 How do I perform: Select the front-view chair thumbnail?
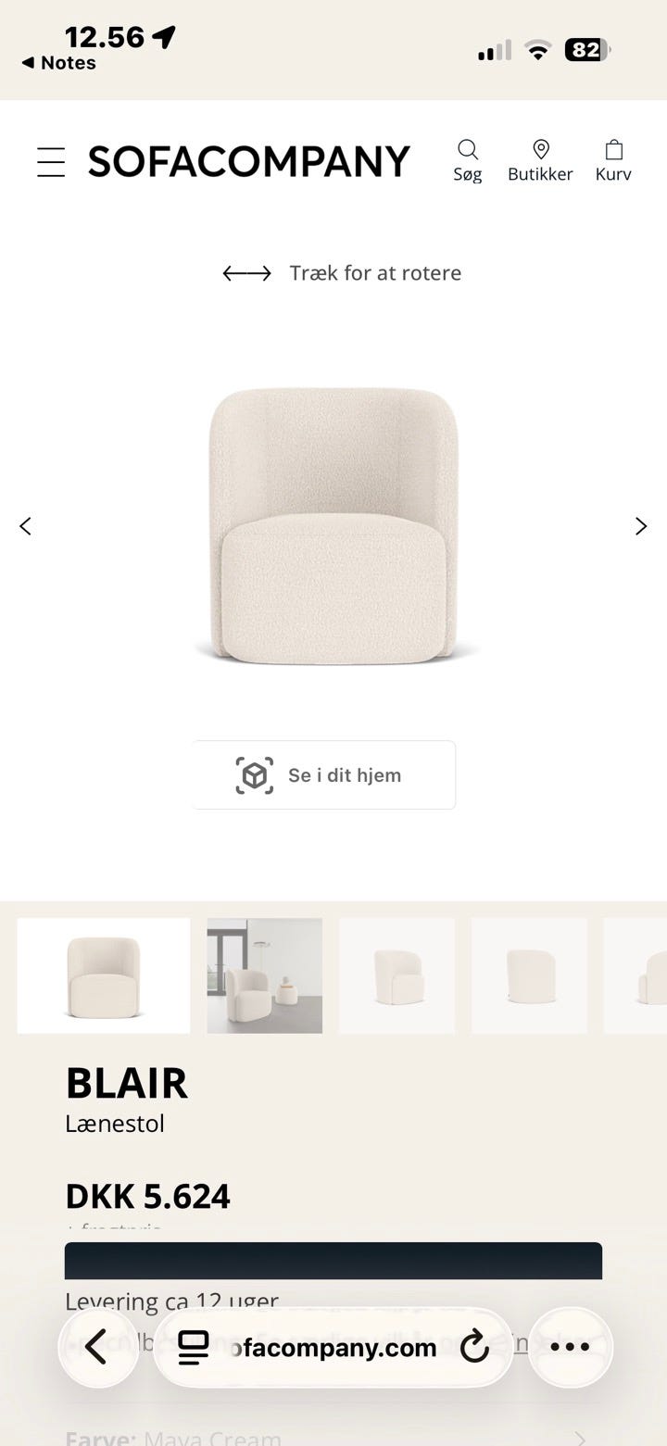104,975
